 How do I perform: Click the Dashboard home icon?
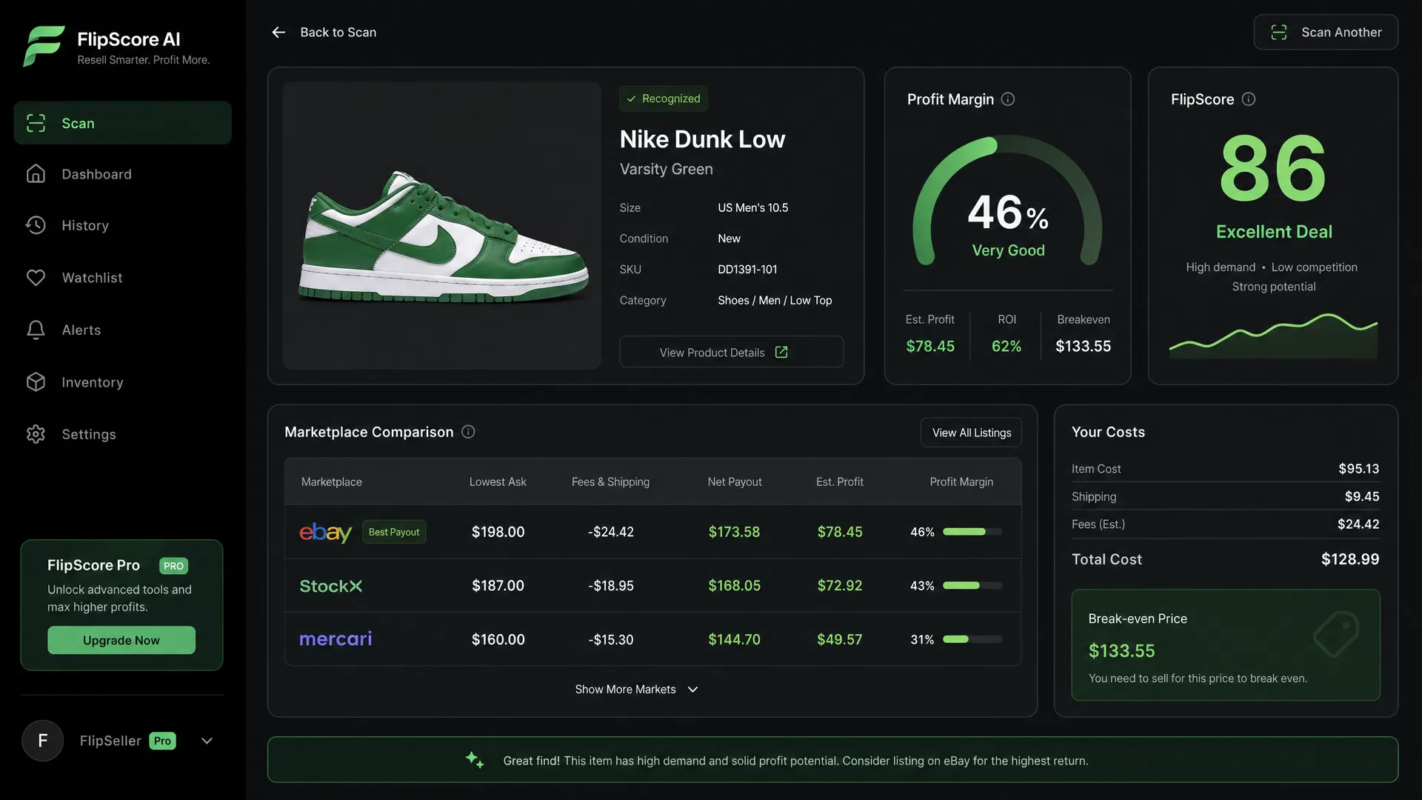coord(36,174)
